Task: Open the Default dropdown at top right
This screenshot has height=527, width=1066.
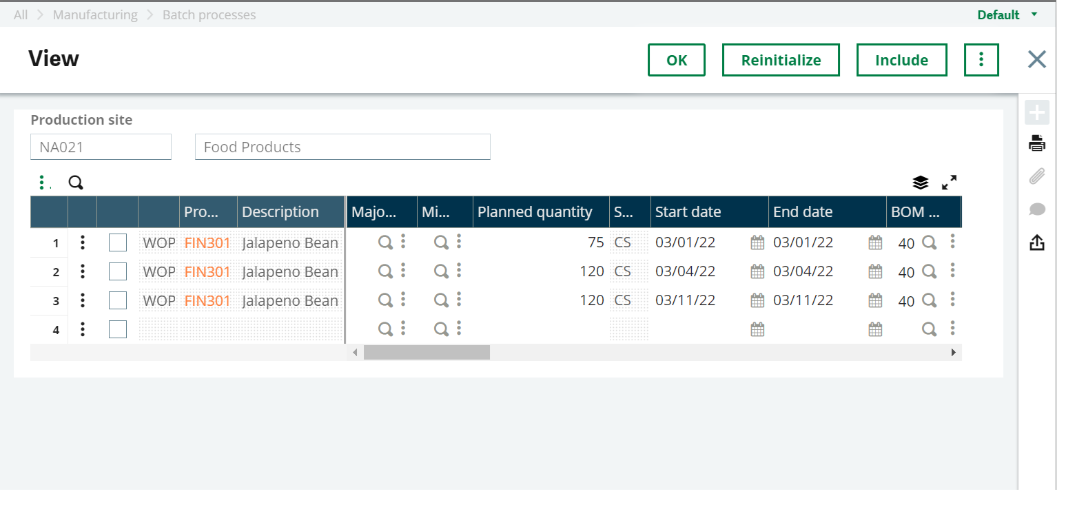Action: coord(1007,14)
